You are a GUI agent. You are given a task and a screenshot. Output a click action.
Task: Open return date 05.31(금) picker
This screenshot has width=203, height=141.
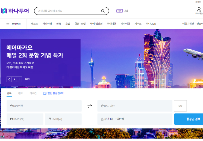click(63, 119)
